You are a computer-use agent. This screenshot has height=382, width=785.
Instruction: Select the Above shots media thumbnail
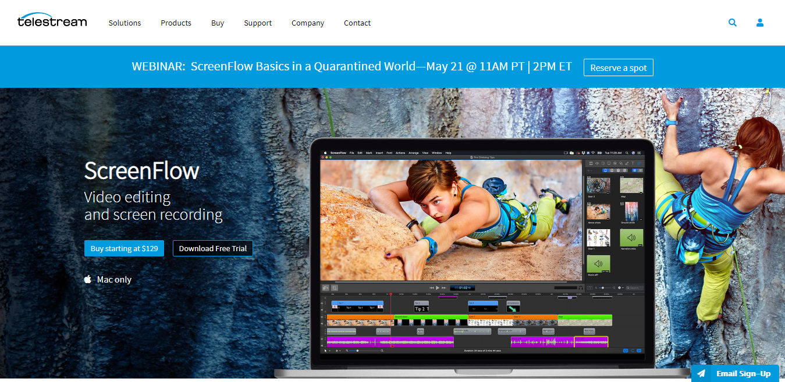598,212
